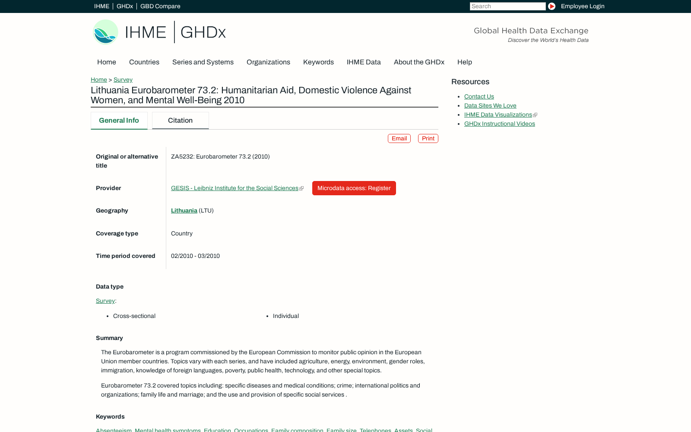Screen dimensions: 691x432
Task: Click the red search submit arrow icon
Action: pyautogui.click(x=552, y=6)
